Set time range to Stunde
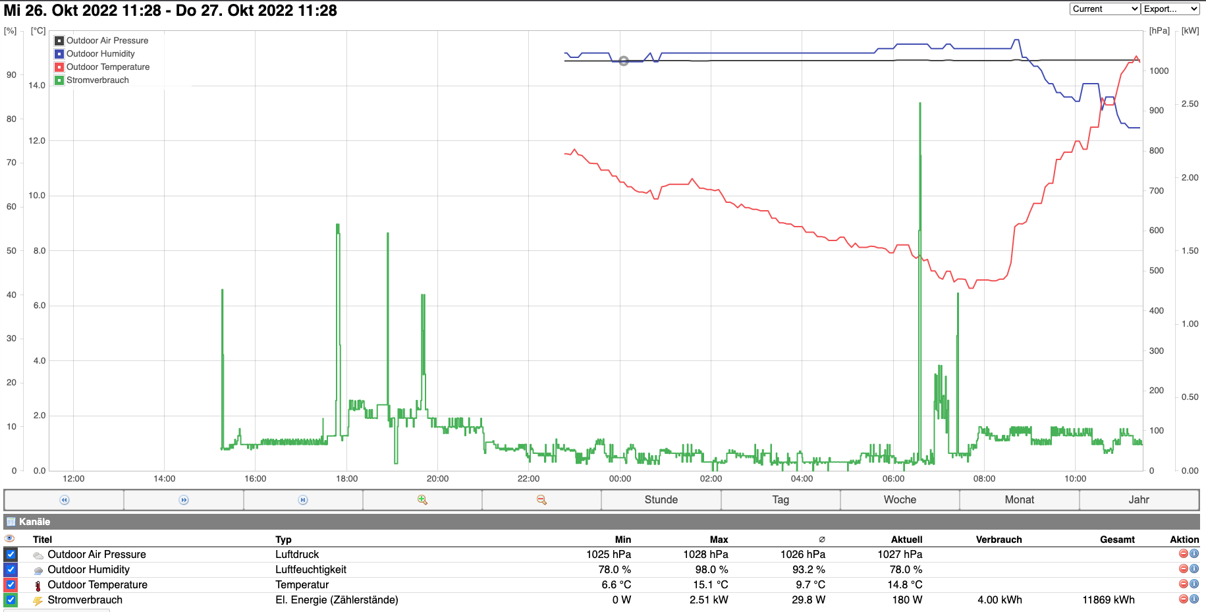Image resolution: width=1206 pixels, height=612 pixels. click(661, 500)
